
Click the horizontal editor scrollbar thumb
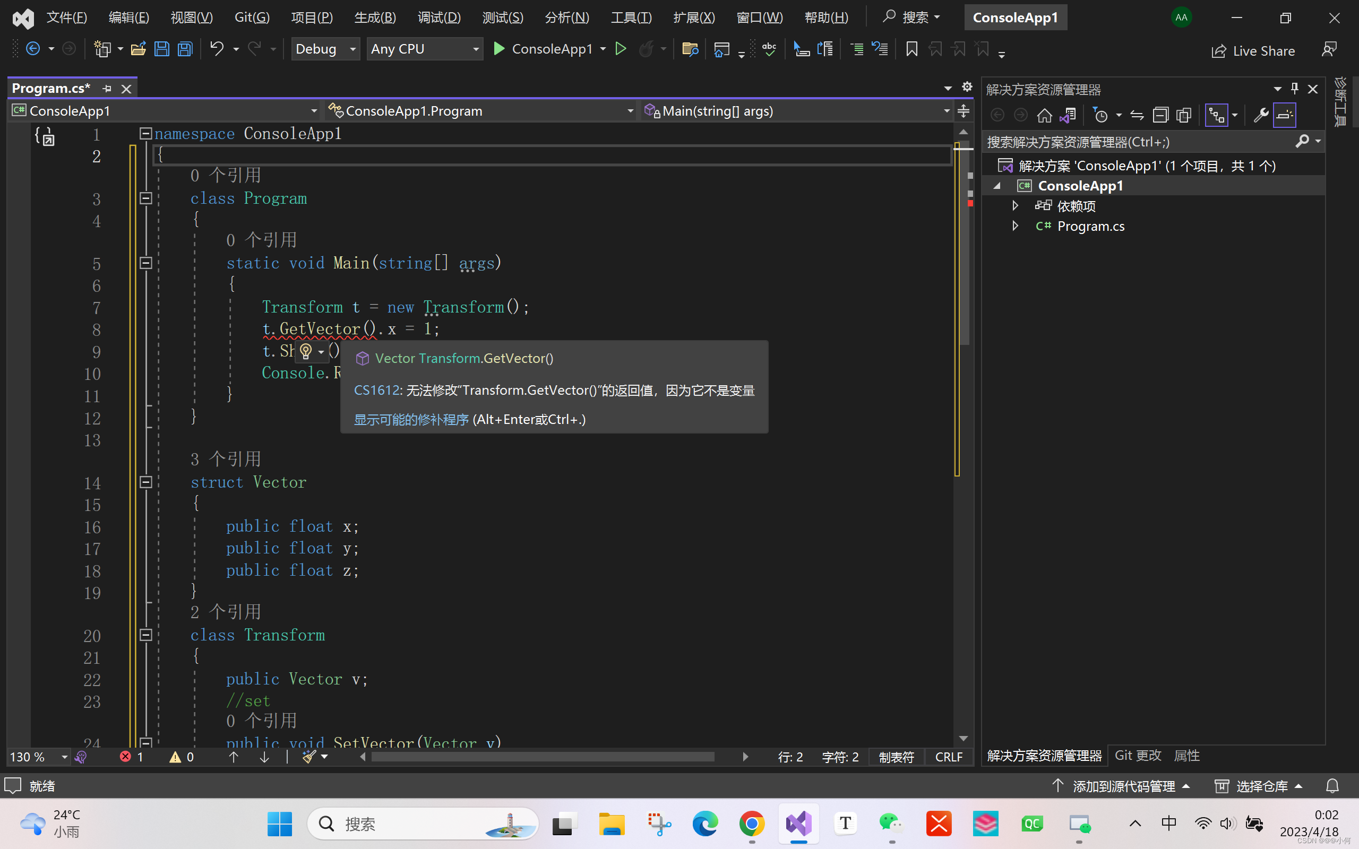(542, 757)
